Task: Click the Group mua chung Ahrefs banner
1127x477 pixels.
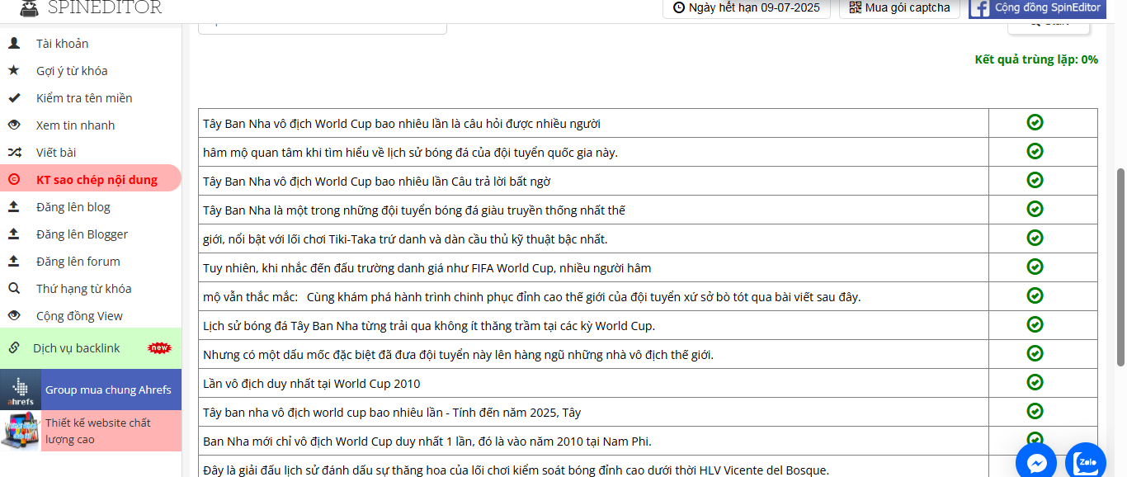Action: pyautogui.click(x=91, y=390)
